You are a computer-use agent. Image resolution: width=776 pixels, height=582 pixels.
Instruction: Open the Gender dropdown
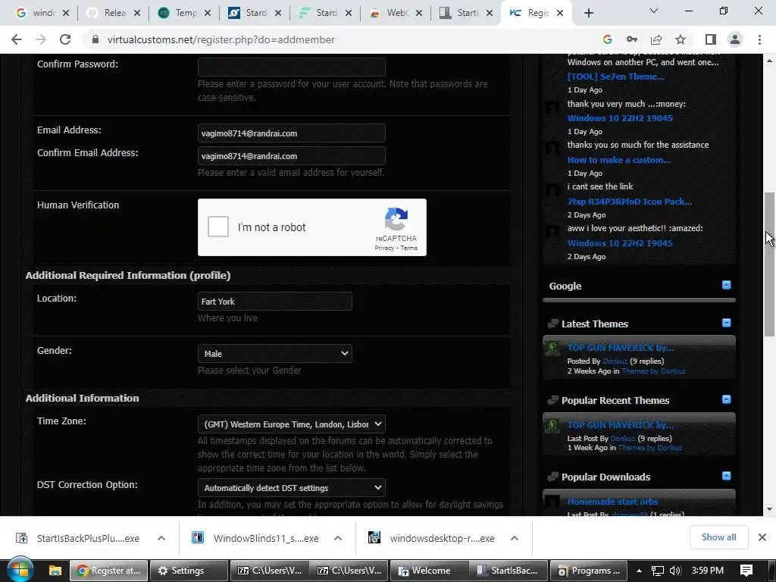274,354
